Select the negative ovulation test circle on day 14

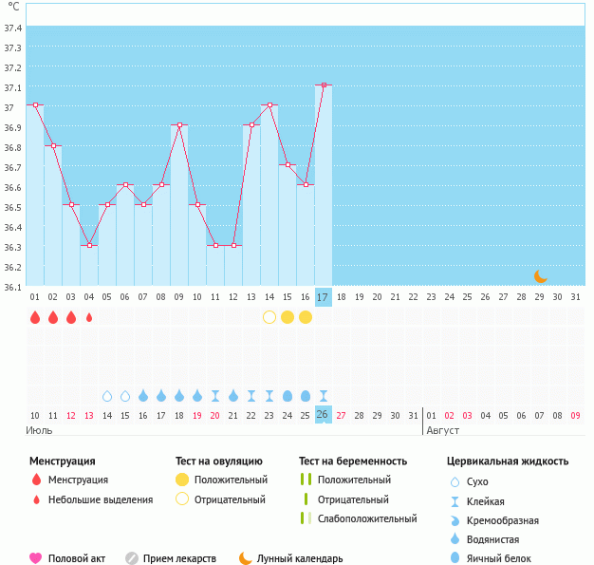pyautogui.click(x=269, y=317)
